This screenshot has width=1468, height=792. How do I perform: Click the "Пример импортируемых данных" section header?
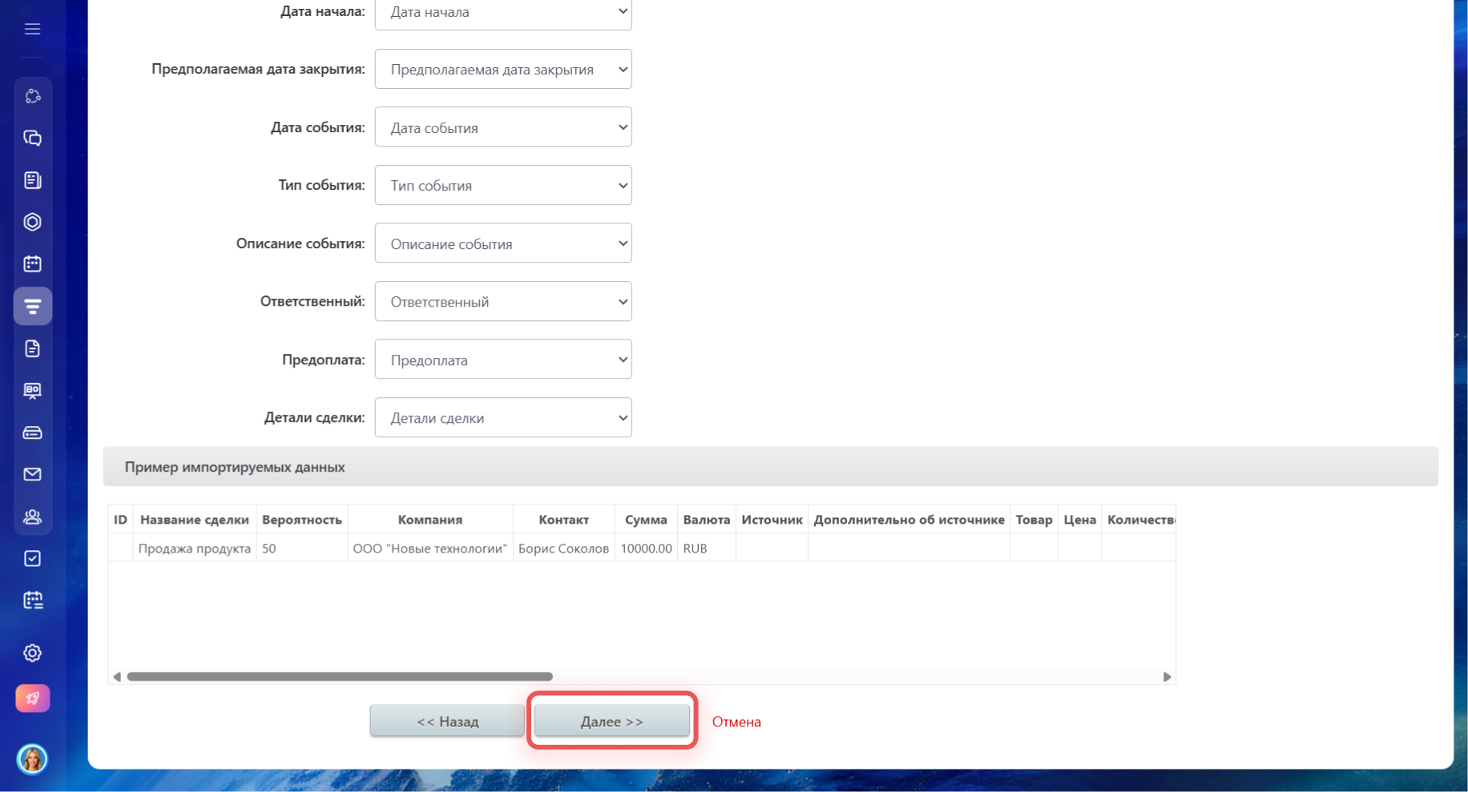tap(235, 468)
